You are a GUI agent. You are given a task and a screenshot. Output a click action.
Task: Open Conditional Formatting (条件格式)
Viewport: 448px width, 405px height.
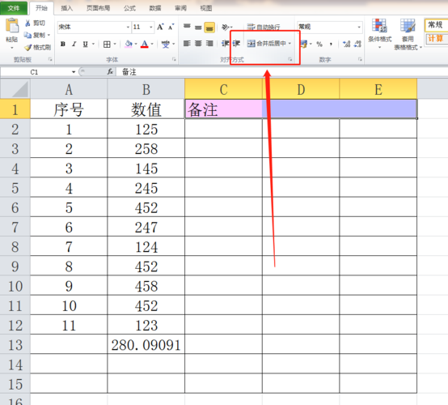coord(380,34)
